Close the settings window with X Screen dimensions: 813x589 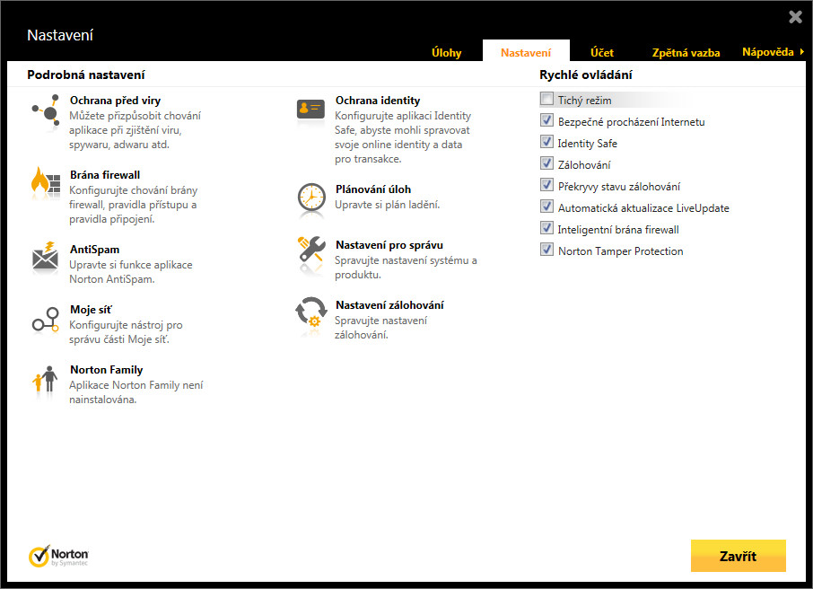coord(795,17)
